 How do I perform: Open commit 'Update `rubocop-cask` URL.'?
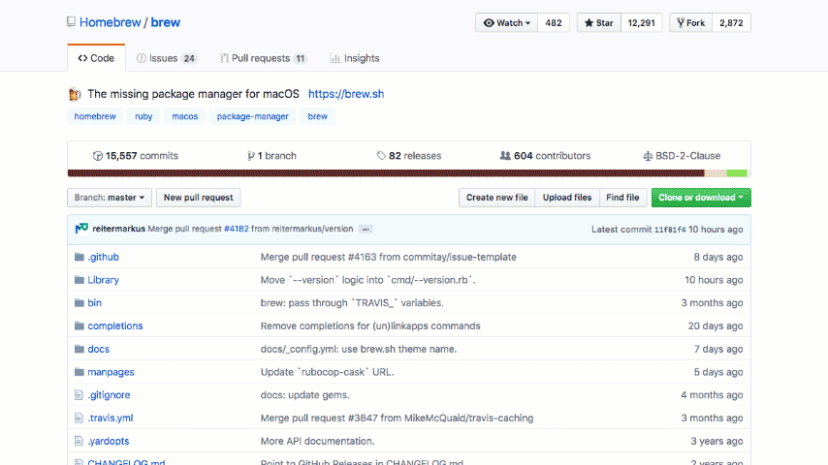(x=327, y=372)
